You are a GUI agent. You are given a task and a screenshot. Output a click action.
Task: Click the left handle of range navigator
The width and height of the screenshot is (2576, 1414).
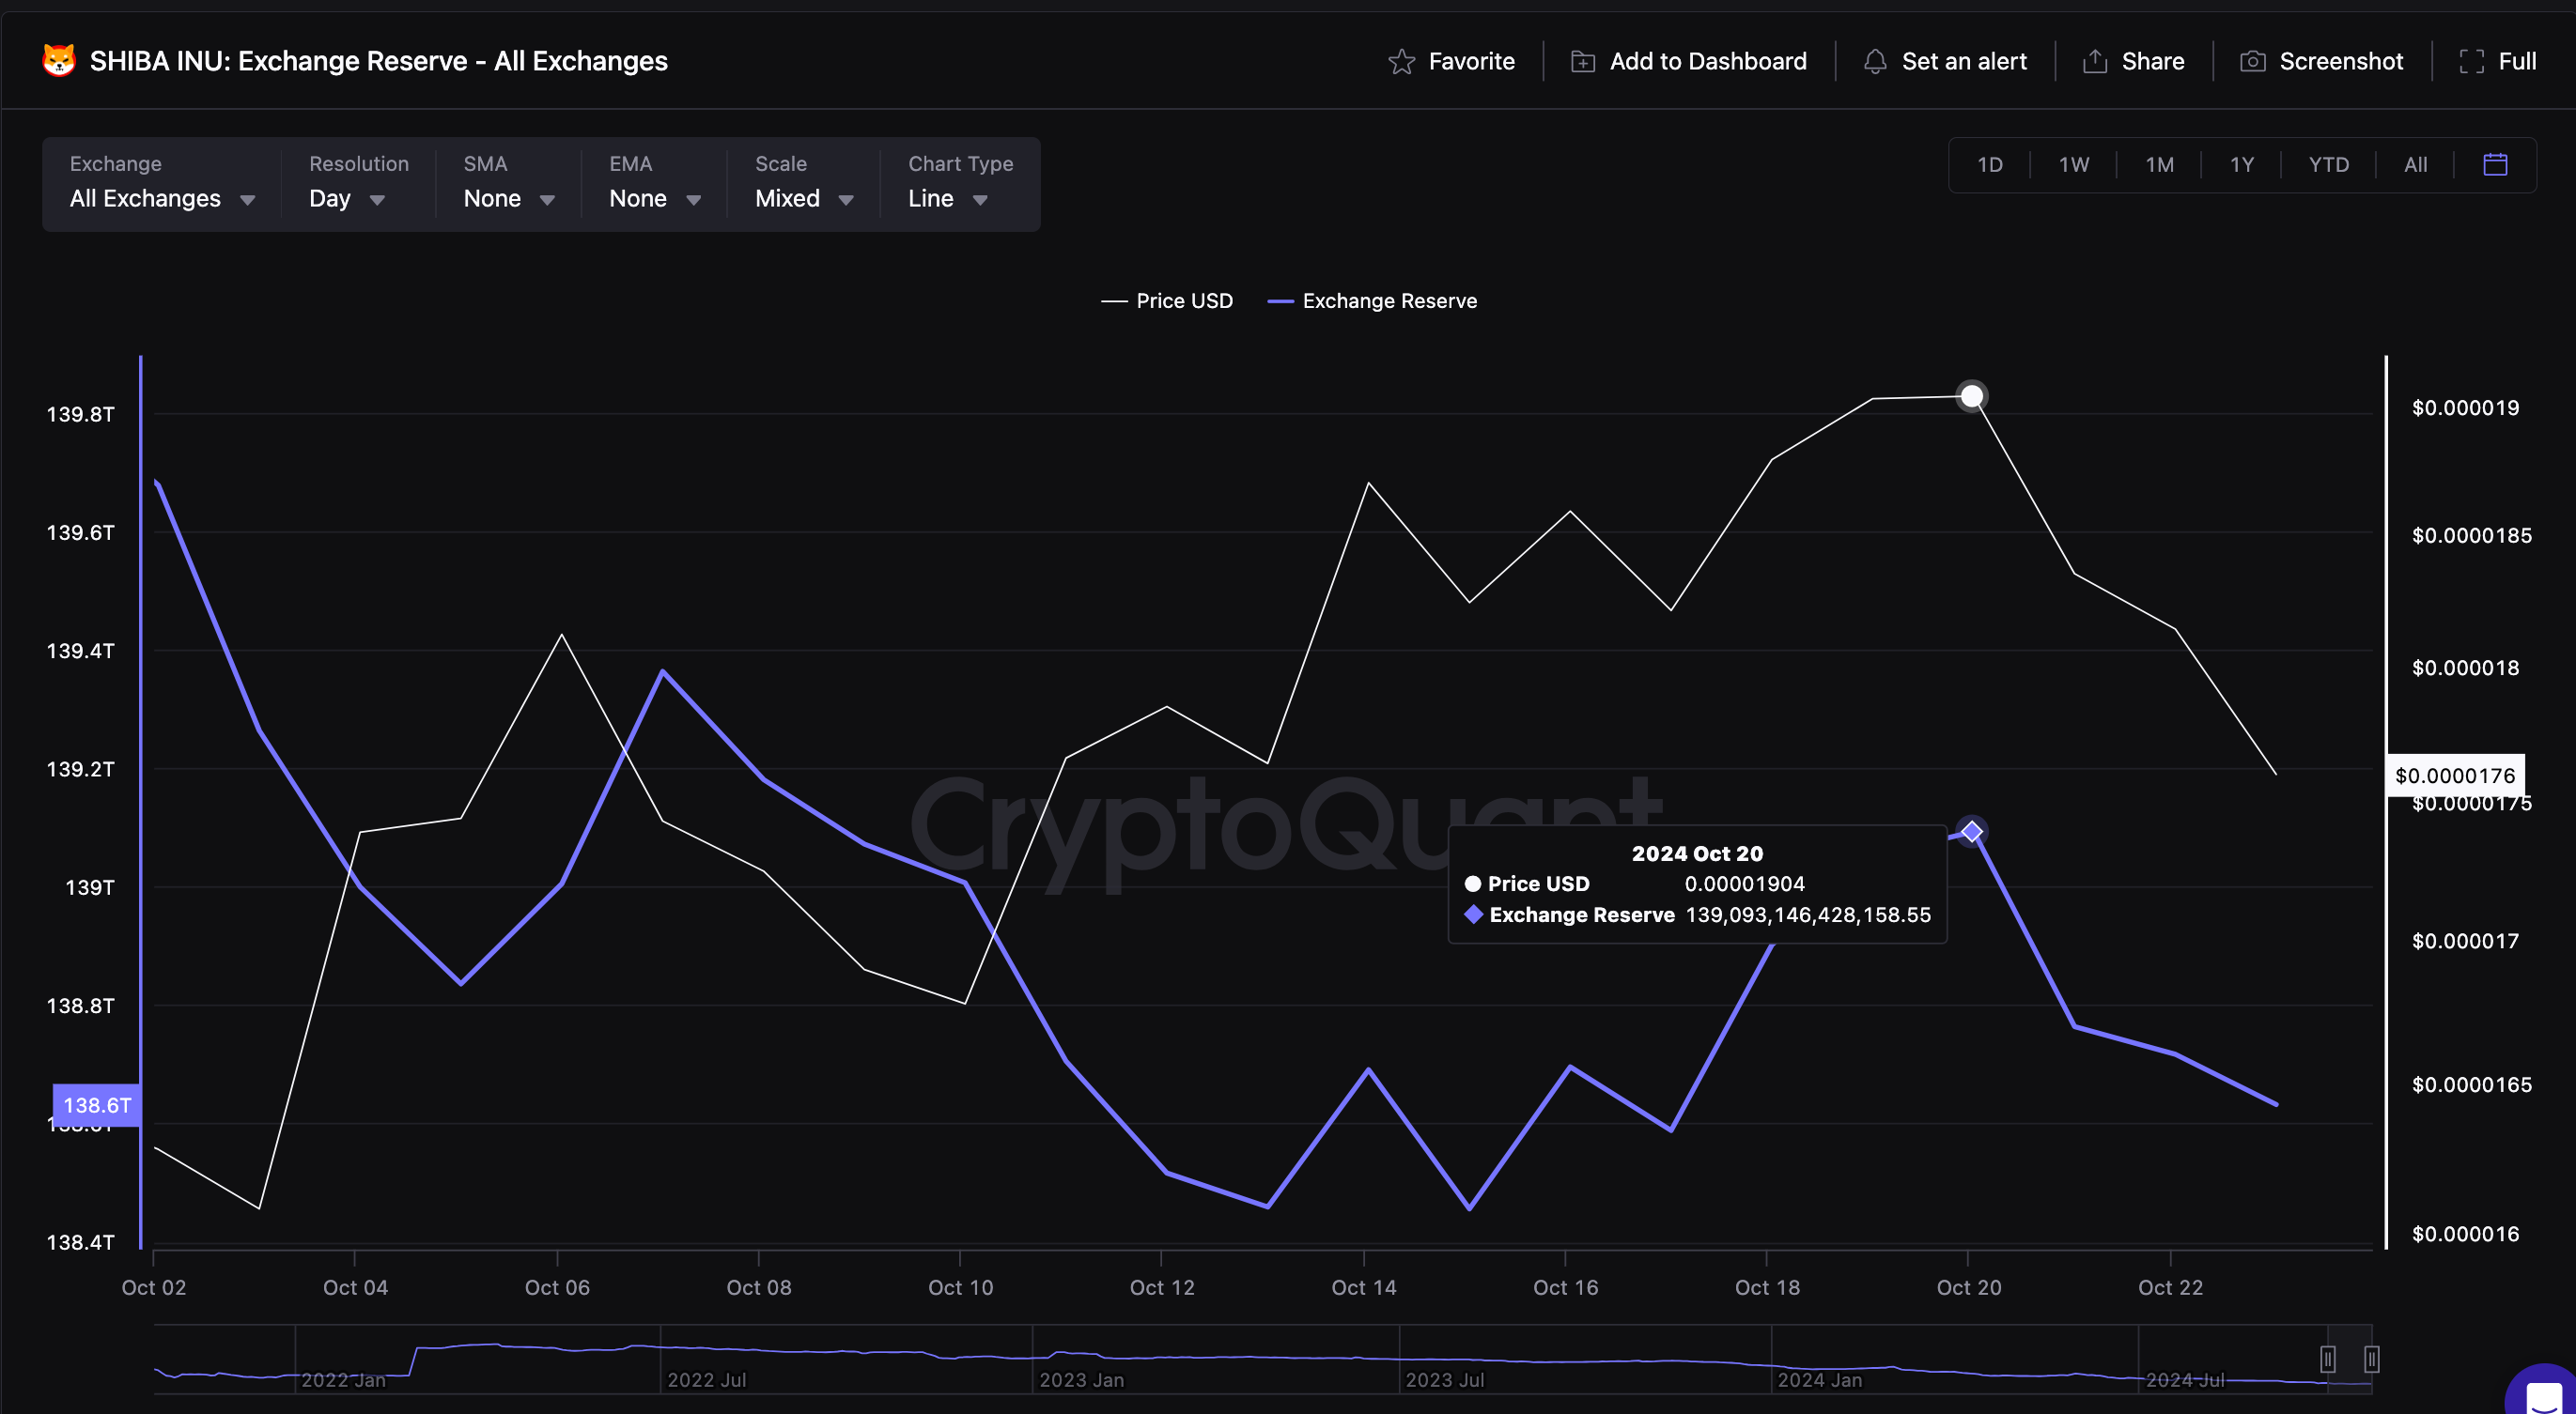click(2328, 1359)
